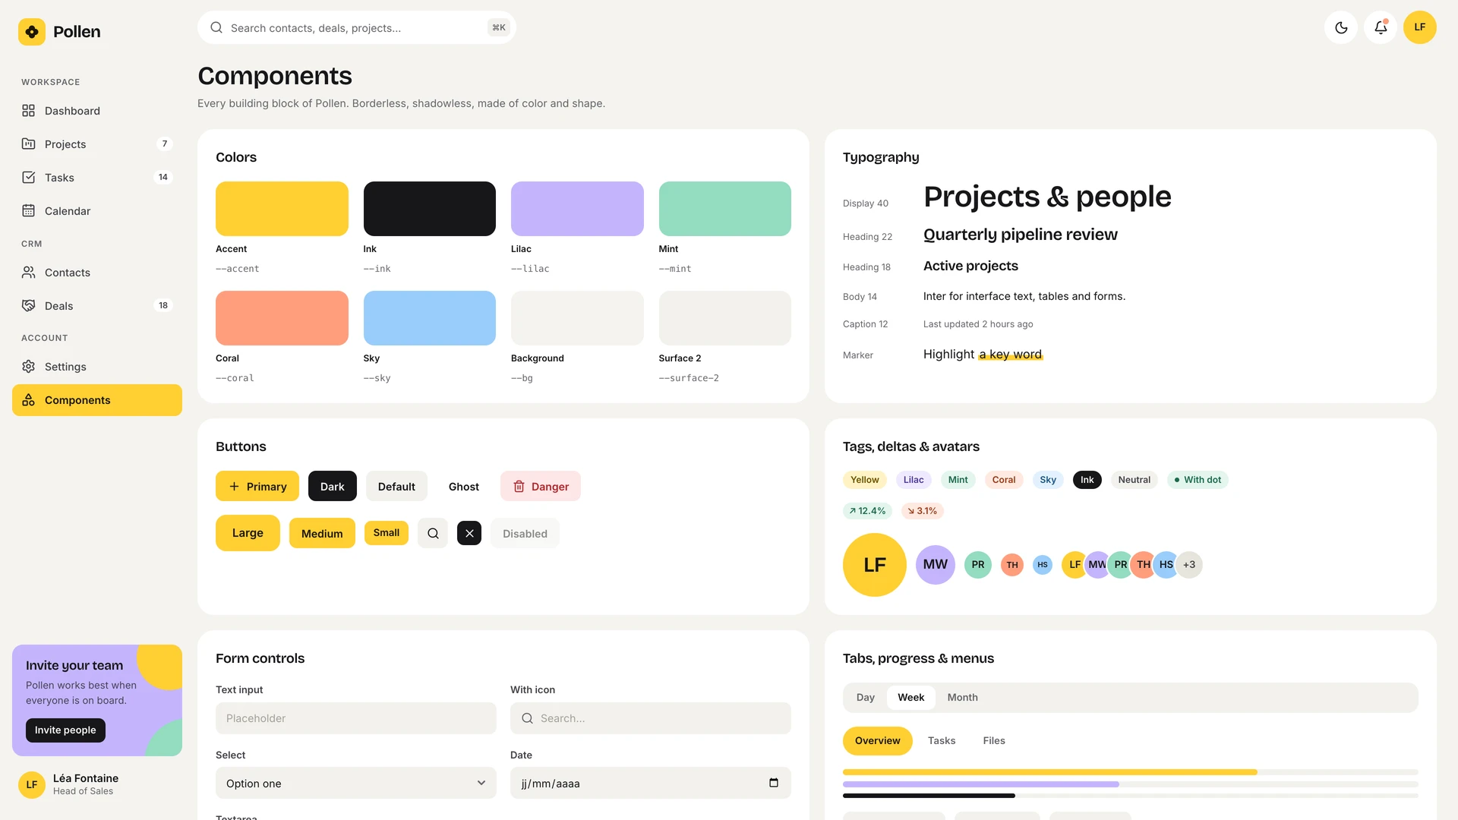Click the Projects icon in sidebar
This screenshot has width=1458, height=820.
click(x=29, y=144)
